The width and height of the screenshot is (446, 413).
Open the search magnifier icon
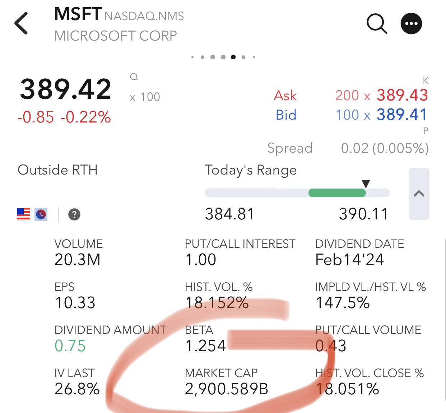377,24
